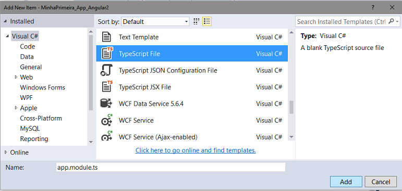Click the help question mark icon
The width and height of the screenshot is (402, 191).
(x=373, y=7)
